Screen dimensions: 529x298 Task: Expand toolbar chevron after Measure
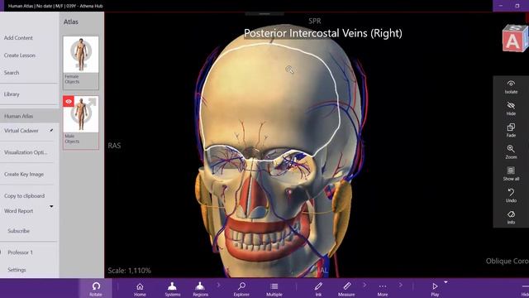[365, 285]
